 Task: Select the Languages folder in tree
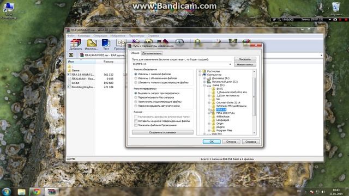pyautogui.click(x=222, y=120)
